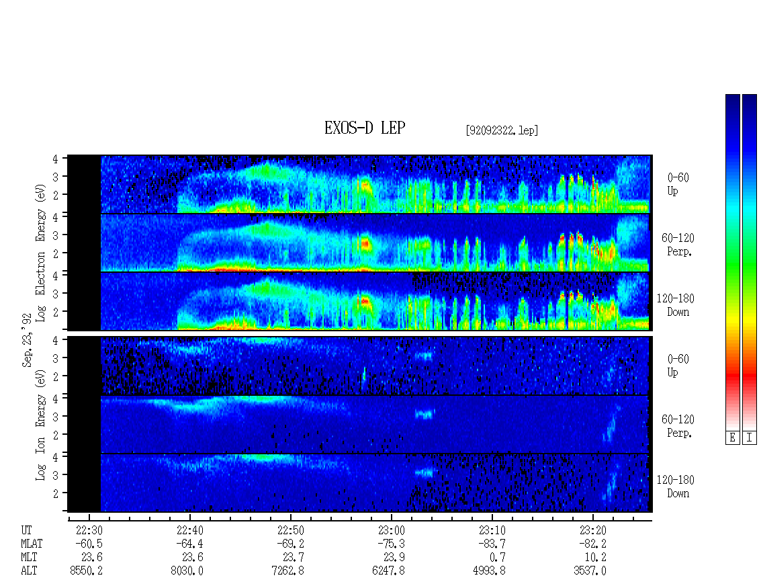
Task: Click the 60-120 Perp. label beside the electron panels
Action: point(678,245)
